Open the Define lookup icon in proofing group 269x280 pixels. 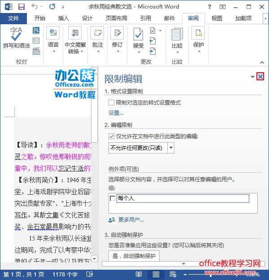36,31
